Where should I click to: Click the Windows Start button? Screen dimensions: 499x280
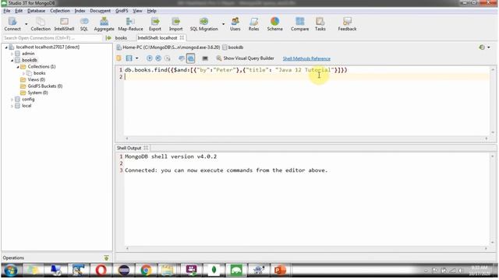pyautogui.click(x=11, y=270)
